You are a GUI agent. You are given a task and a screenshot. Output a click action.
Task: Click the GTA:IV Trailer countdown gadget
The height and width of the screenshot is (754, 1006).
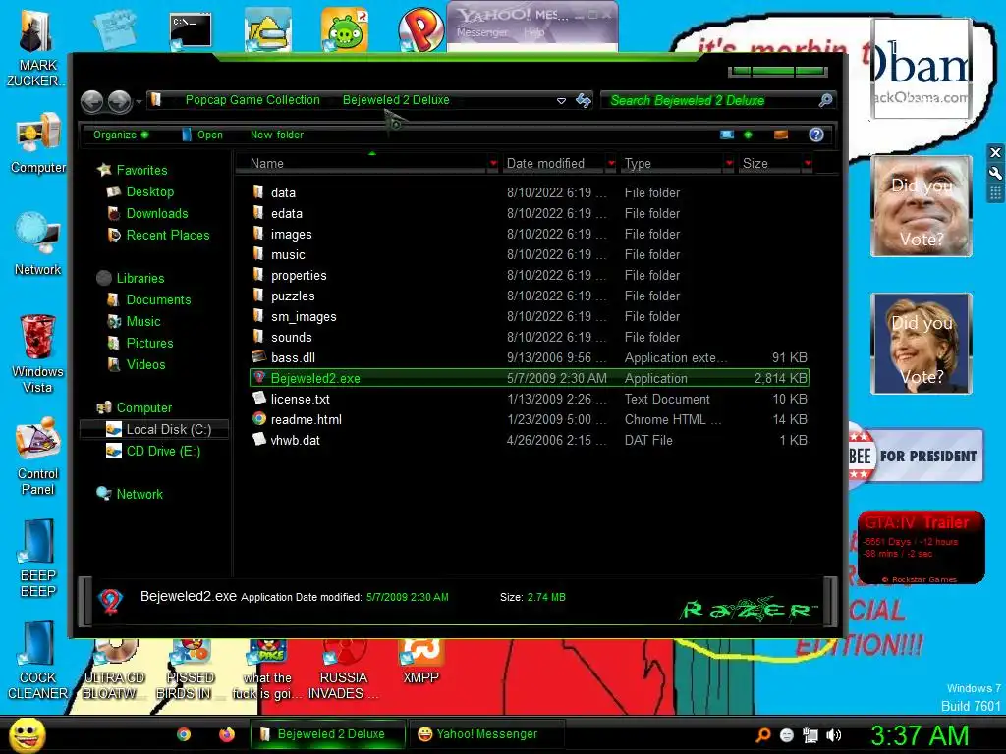[921, 548]
